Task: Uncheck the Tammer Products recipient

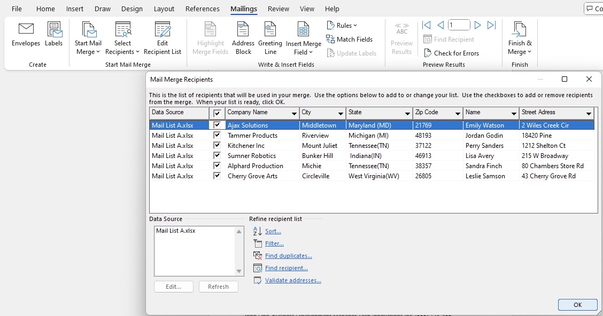Action: (217, 135)
